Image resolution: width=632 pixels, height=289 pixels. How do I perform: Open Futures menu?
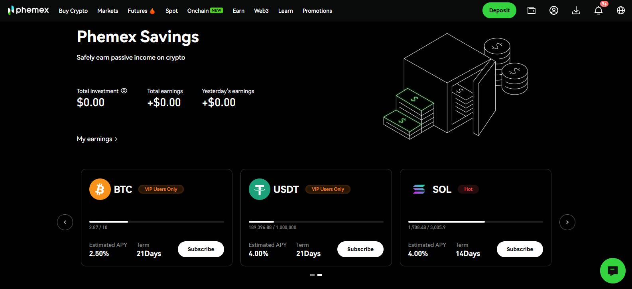tap(138, 11)
